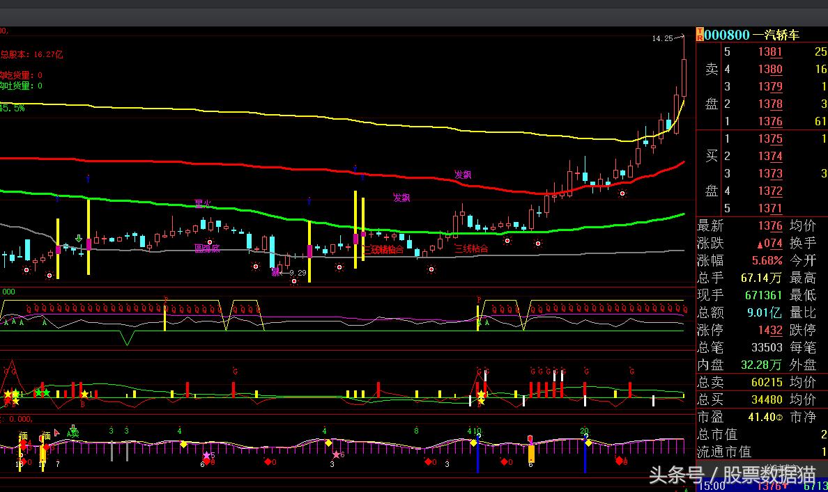
Task: Click the TR icon beside stock code
Action: click(700, 35)
